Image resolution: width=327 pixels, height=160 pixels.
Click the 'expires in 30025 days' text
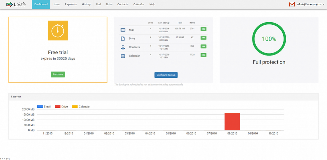coord(58,59)
